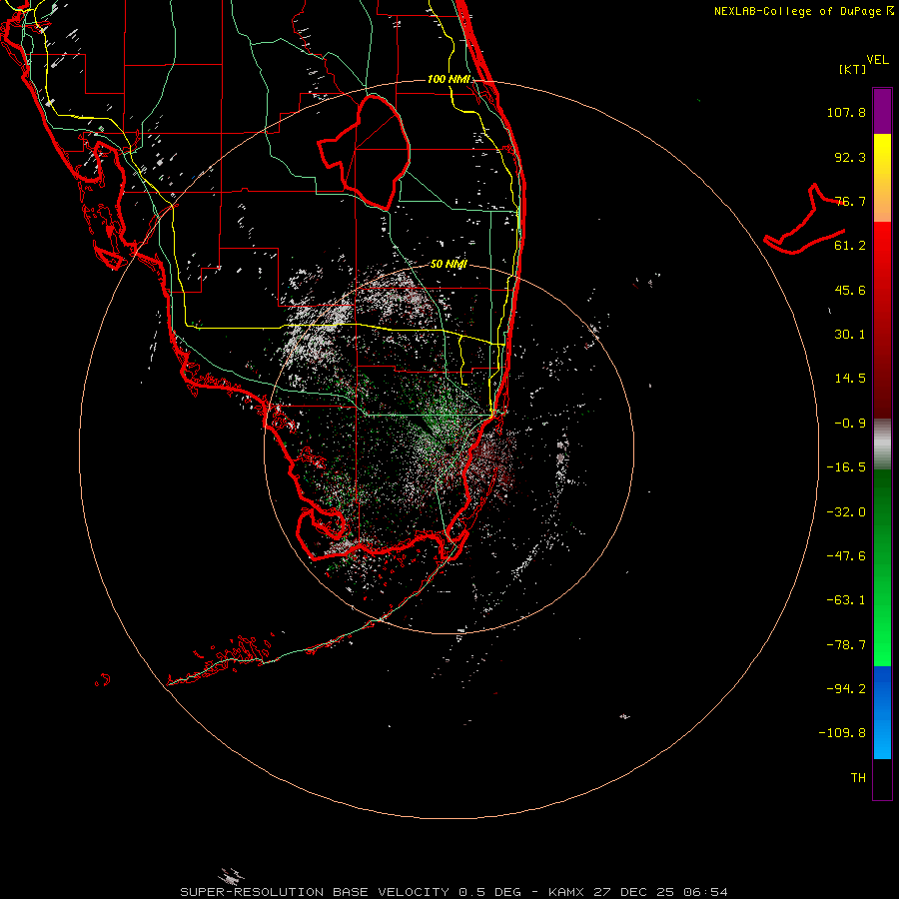This screenshot has height=899, width=899.
Task: Select the 61.2 scale value
Action: tap(850, 246)
